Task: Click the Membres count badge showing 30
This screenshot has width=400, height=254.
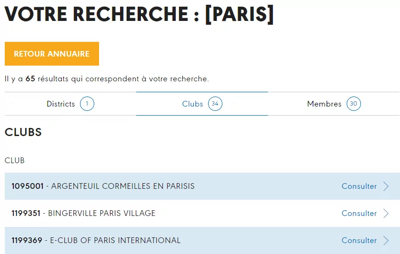Action: point(353,104)
